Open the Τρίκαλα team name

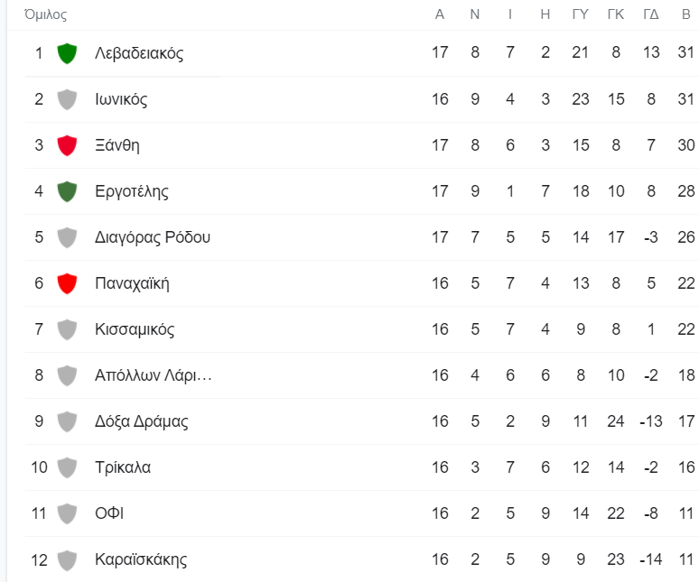123,467
